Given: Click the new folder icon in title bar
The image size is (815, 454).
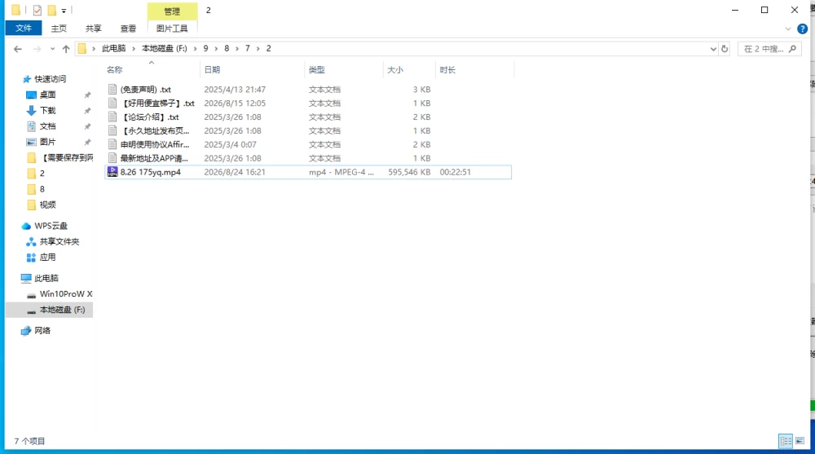Looking at the screenshot, I should (x=51, y=10).
